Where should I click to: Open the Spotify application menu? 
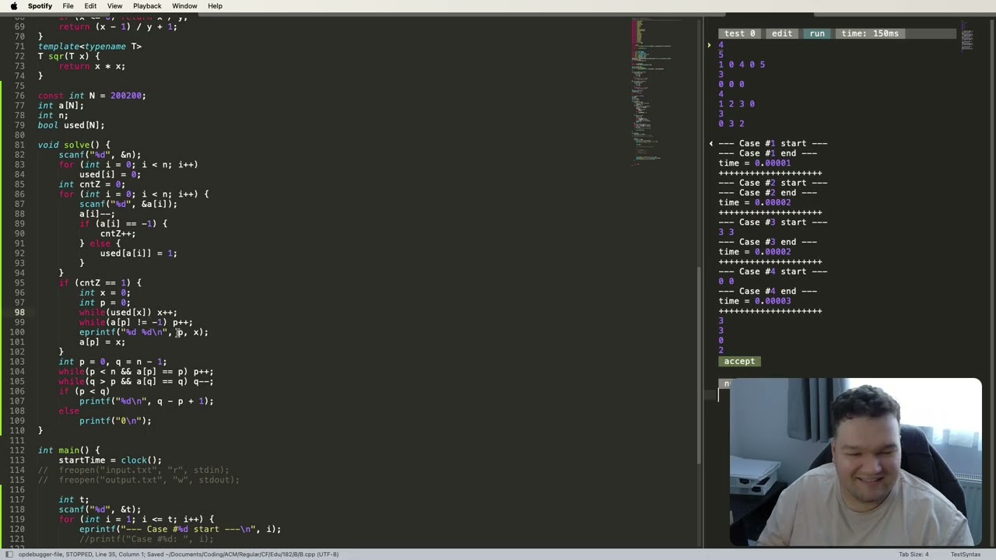coord(40,6)
